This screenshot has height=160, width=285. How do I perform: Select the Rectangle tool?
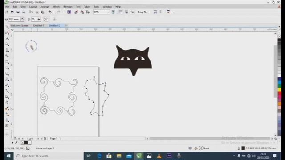(x=7, y=62)
